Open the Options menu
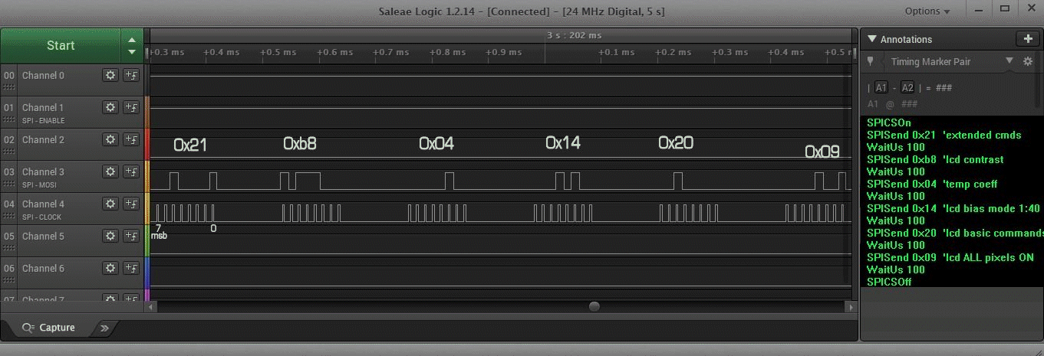 pyautogui.click(x=927, y=11)
